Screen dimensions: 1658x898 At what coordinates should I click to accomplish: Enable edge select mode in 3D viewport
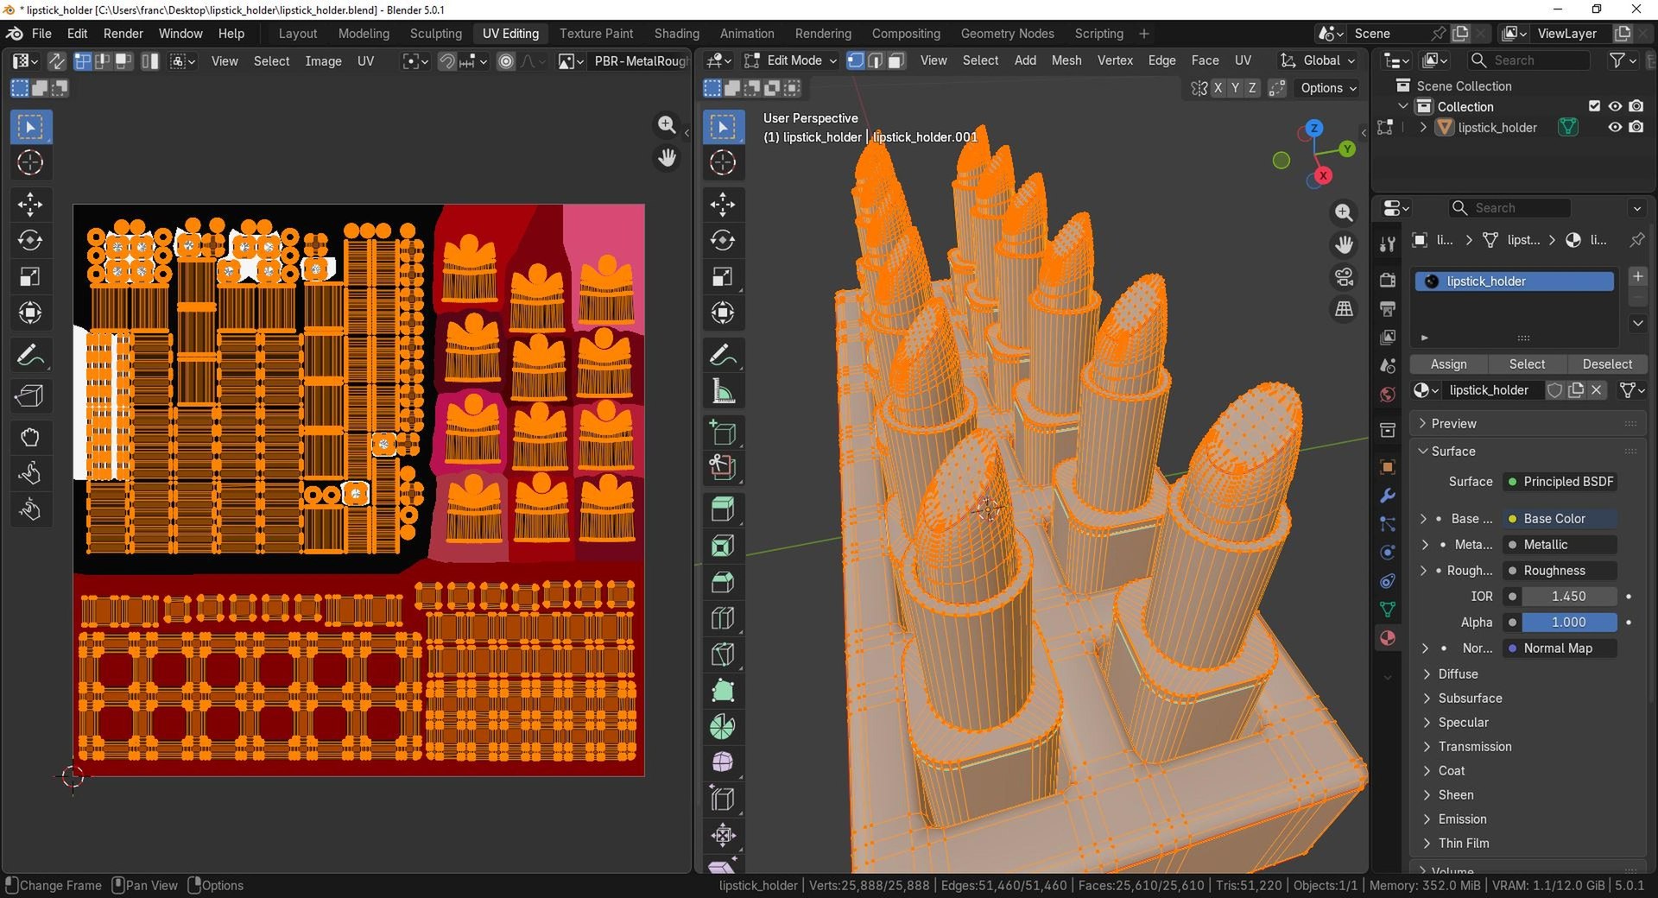pos(876,60)
